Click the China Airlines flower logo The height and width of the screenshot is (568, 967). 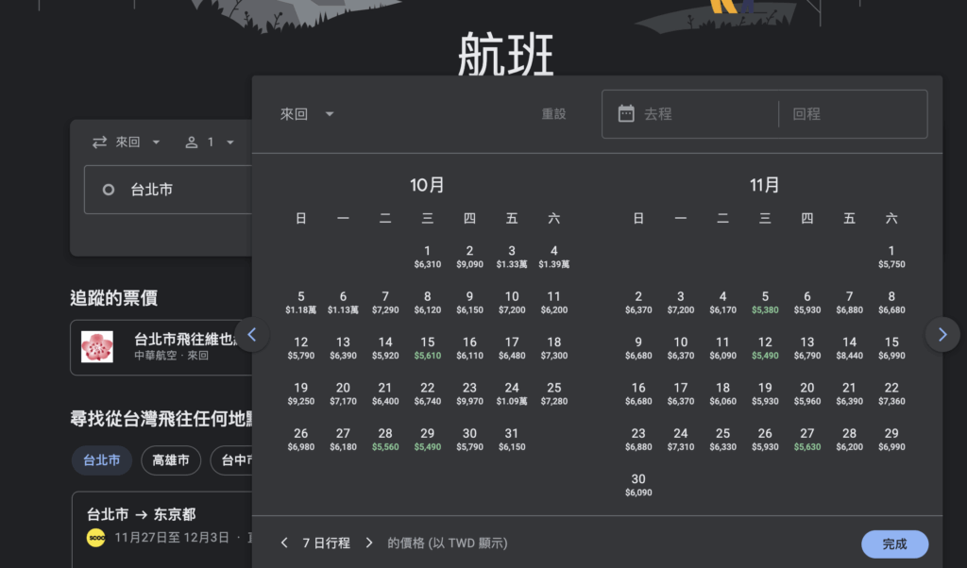coord(97,347)
